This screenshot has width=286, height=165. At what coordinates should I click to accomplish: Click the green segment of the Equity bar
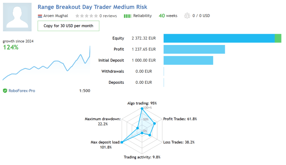[278, 38]
